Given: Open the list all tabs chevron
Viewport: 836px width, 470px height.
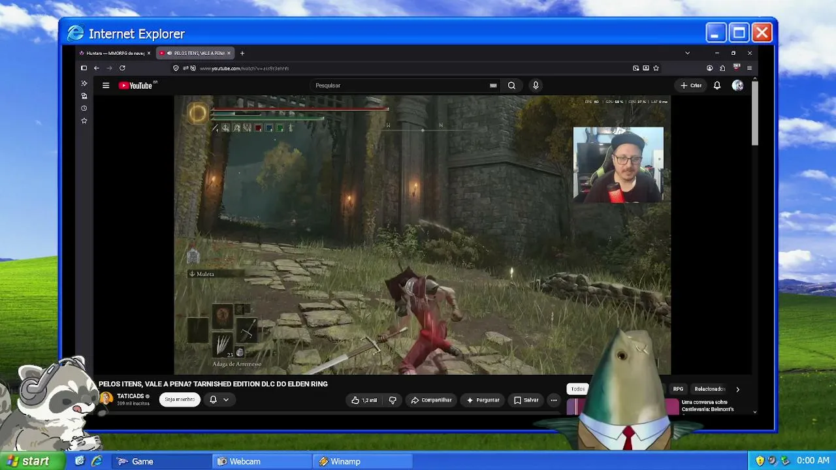Looking at the screenshot, I should click(687, 53).
